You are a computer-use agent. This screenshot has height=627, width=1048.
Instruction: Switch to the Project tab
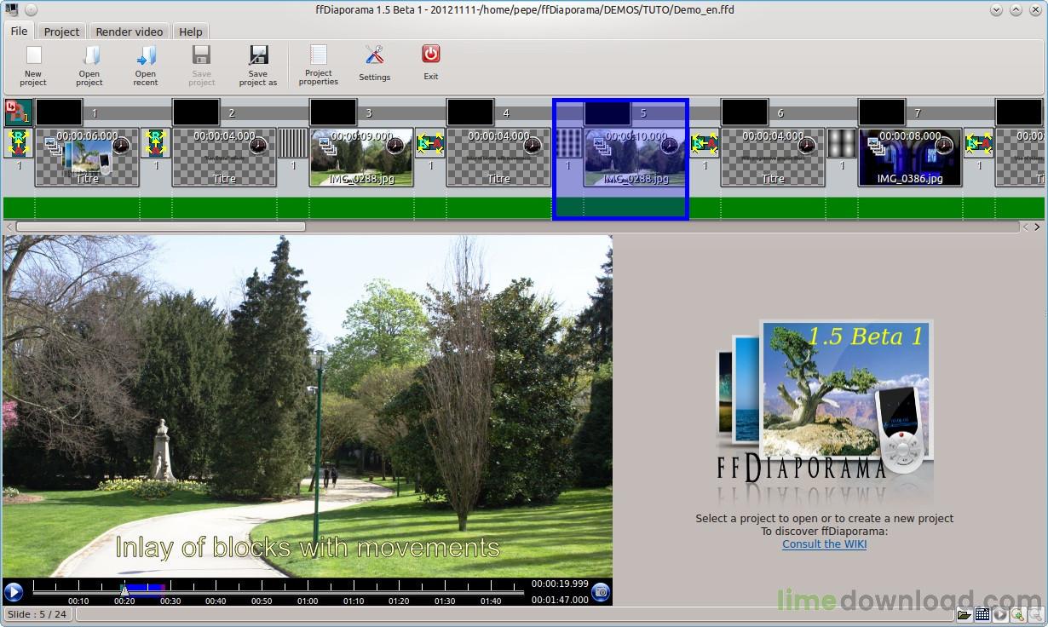pos(61,32)
